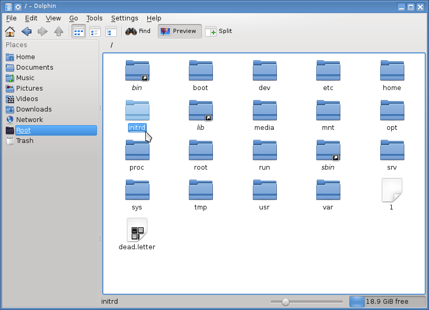Open the Go menu

(x=73, y=18)
